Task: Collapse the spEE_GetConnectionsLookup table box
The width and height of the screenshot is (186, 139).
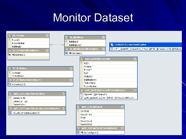Action: [64, 94]
